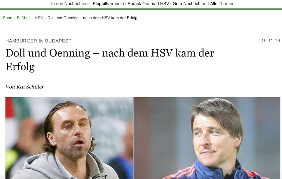Click the separator between Elbphilharmonie and Barack Obama
Viewport: 282px width, 179px height.
(x=126, y=4)
